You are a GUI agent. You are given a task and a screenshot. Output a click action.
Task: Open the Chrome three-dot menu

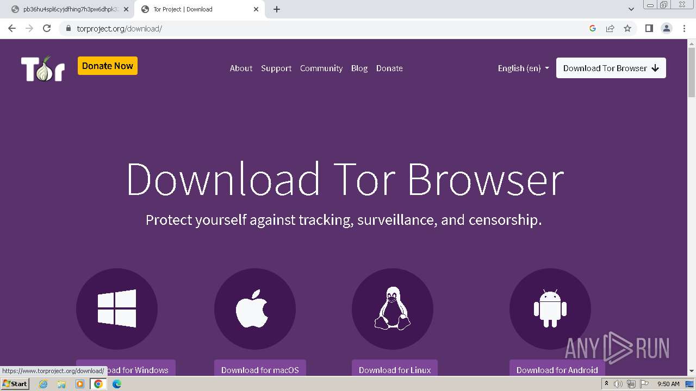pos(684,28)
